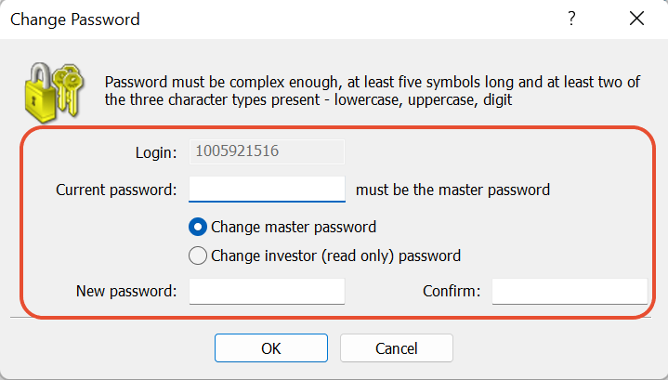Viewport: 668px width, 380px height.
Task: Focus the Current password input field
Action: (x=268, y=190)
